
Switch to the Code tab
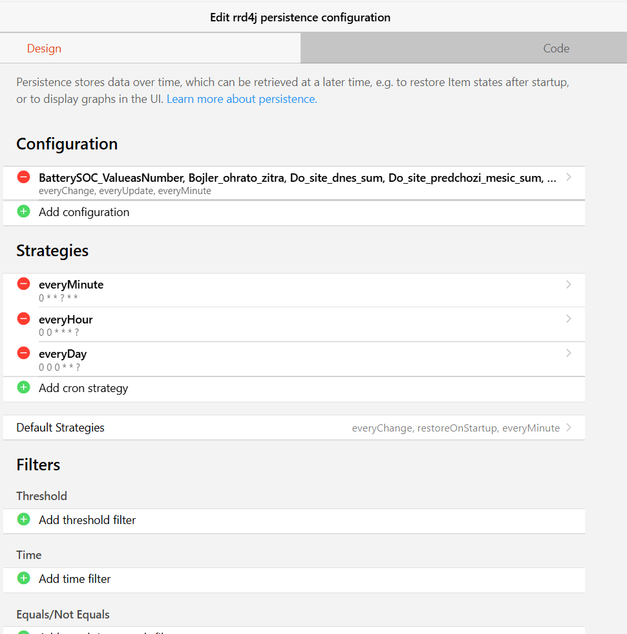click(556, 49)
